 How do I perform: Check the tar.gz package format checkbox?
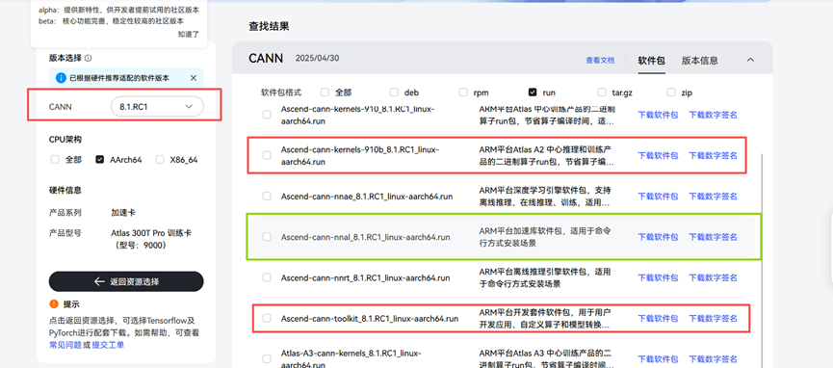[601, 92]
